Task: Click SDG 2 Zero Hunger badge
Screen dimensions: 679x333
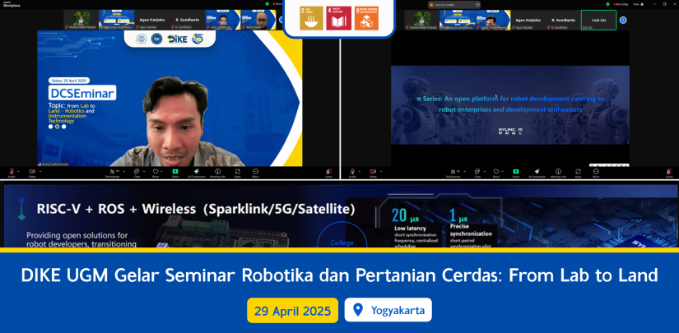Action: pyautogui.click(x=311, y=18)
